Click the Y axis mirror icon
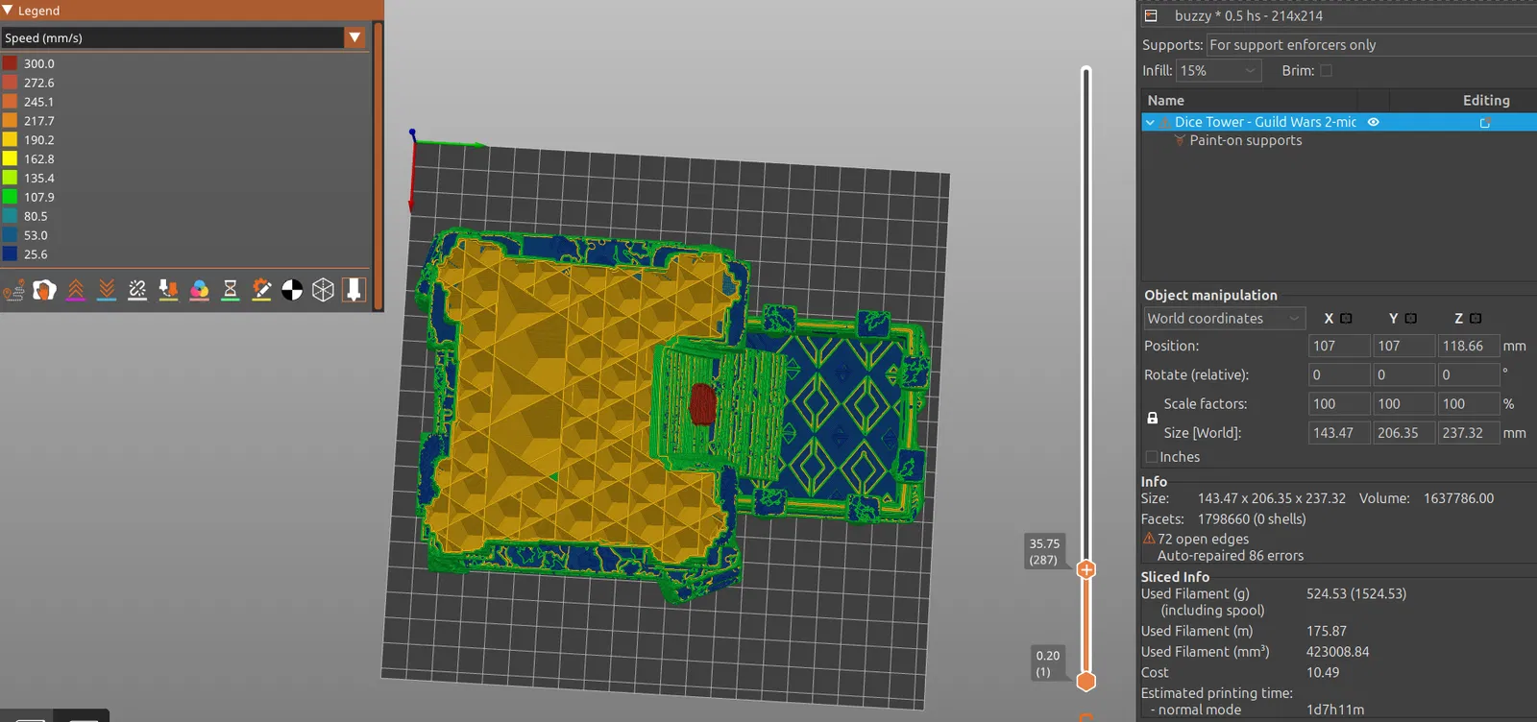The height and width of the screenshot is (722, 1537). [x=1411, y=319]
